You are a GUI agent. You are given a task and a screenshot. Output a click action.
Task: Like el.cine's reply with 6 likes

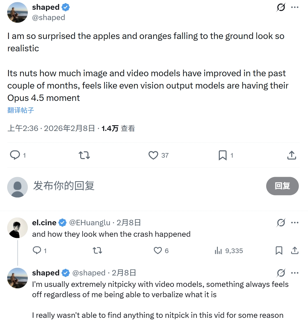coord(158,250)
